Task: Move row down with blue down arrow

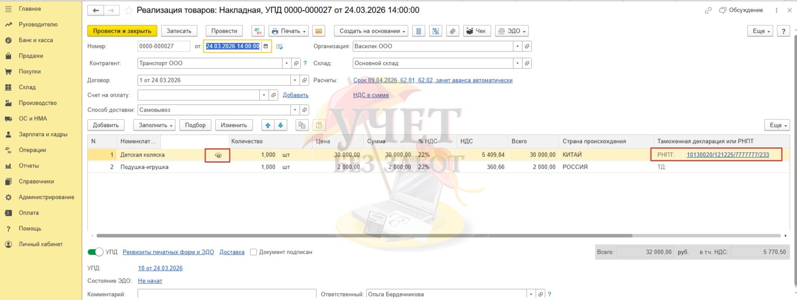Action: click(x=281, y=125)
